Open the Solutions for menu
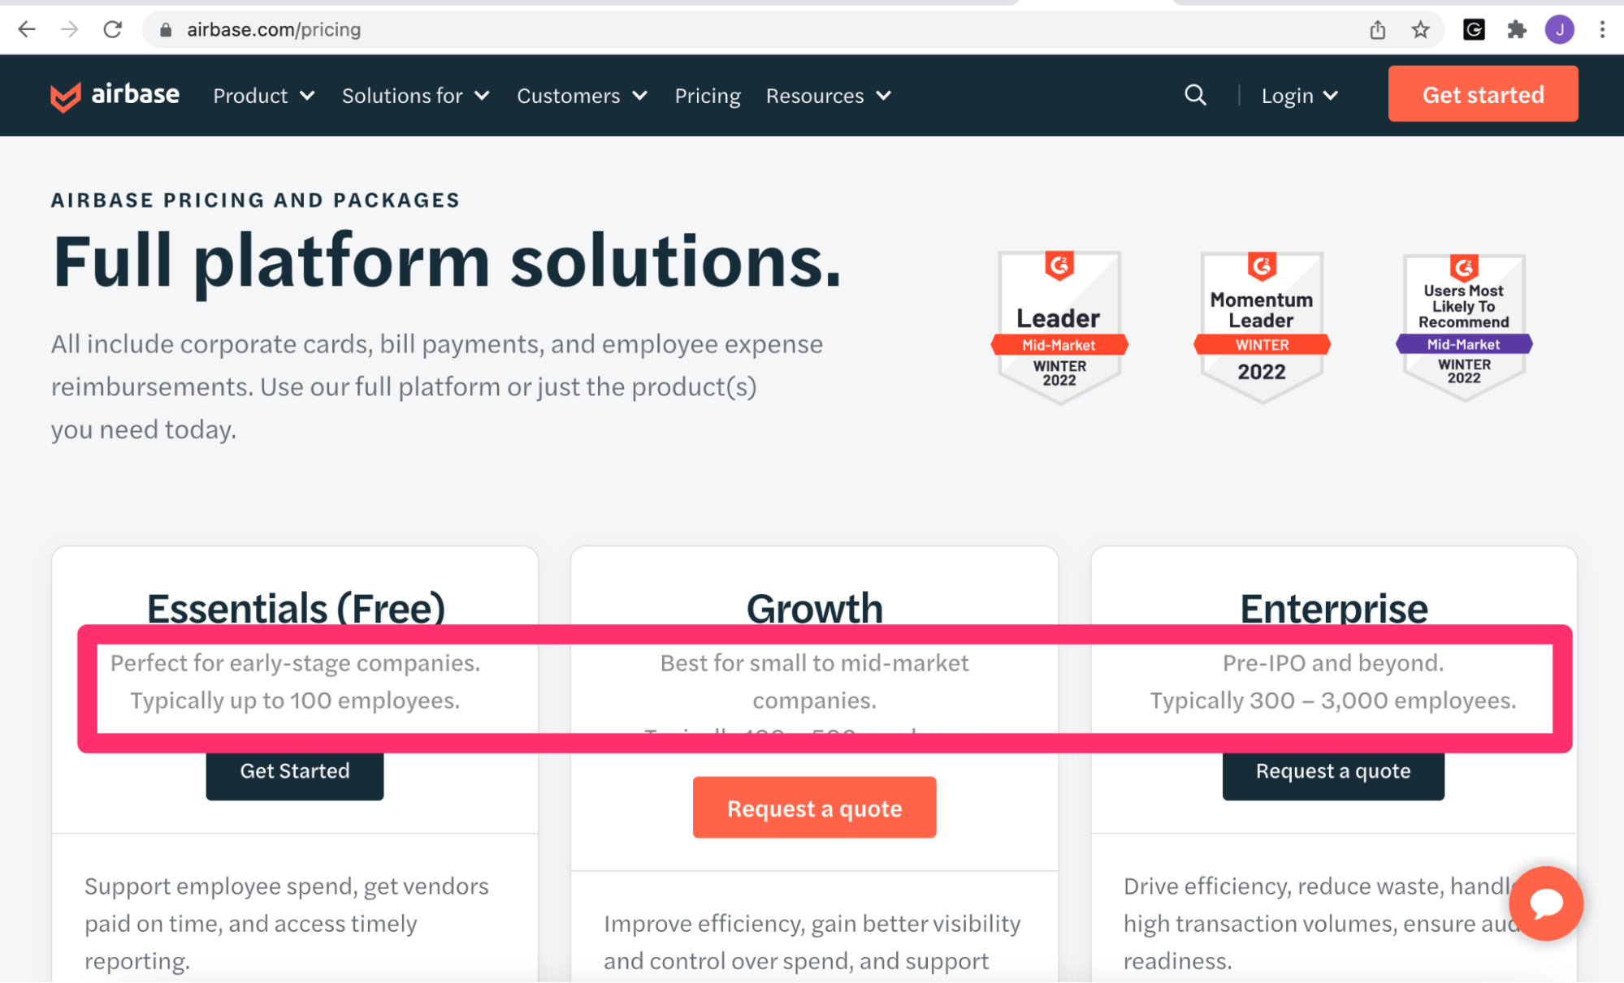This screenshot has width=1624, height=983. [x=415, y=95]
